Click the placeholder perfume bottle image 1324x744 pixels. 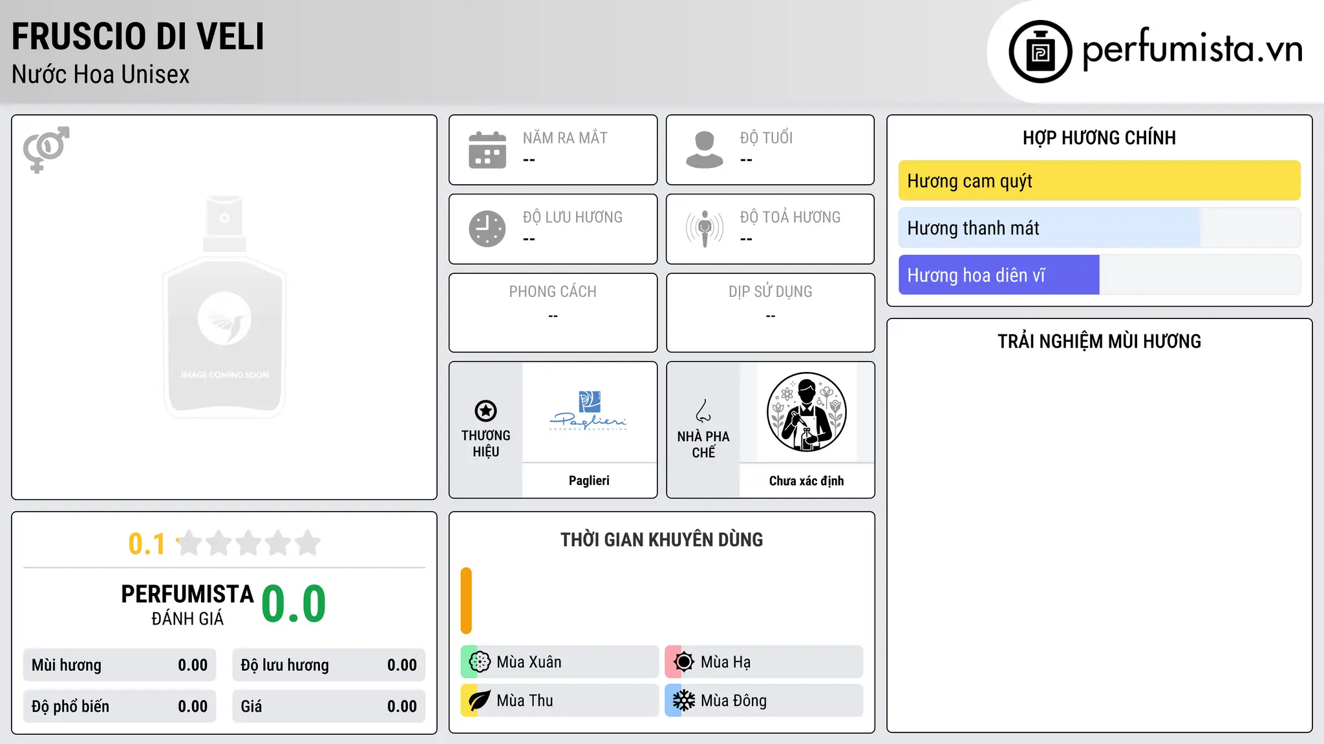click(224, 307)
